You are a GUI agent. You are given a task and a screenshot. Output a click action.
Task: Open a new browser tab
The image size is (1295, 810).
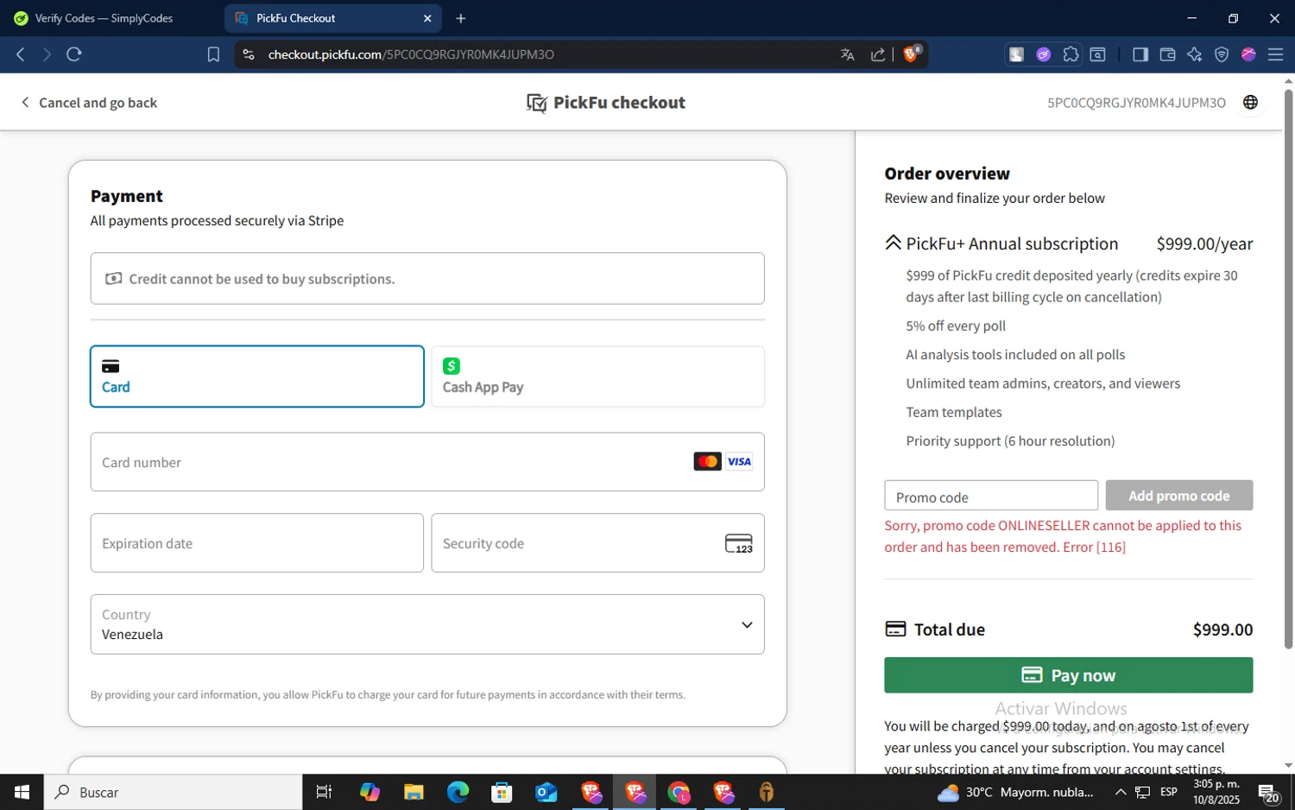(x=461, y=18)
